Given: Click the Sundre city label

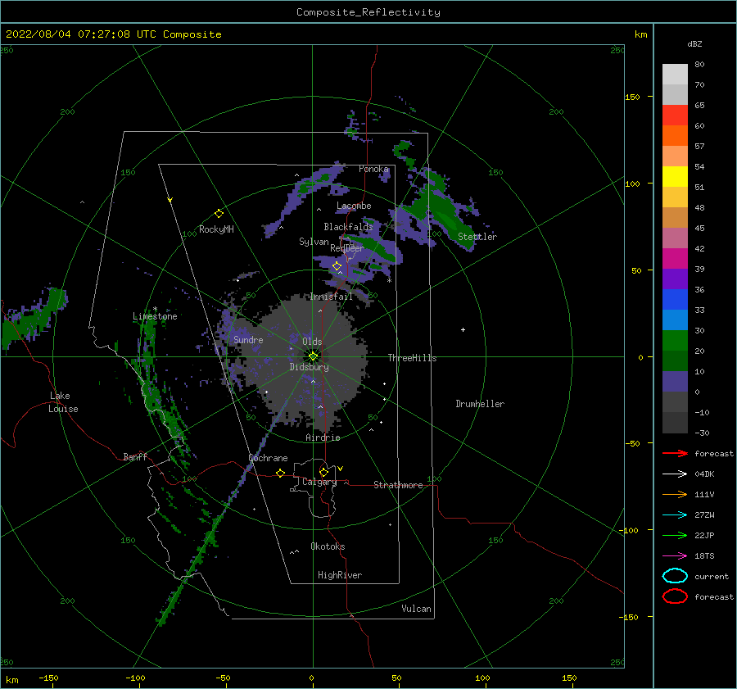Looking at the screenshot, I should 248,339.
